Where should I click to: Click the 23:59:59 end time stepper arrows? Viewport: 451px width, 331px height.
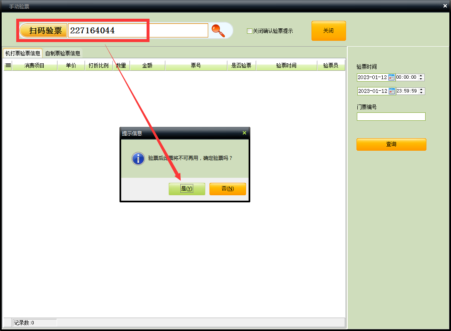[421, 91]
